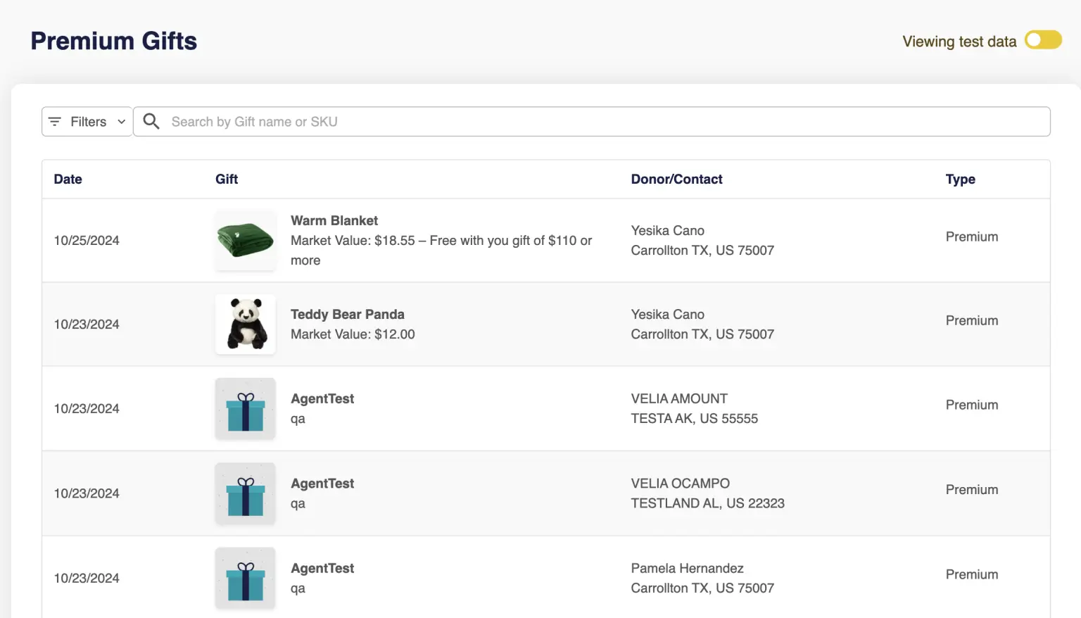Open the Warm Blanket gift title
Screen dimensions: 1081x618
tap(334, 221)
